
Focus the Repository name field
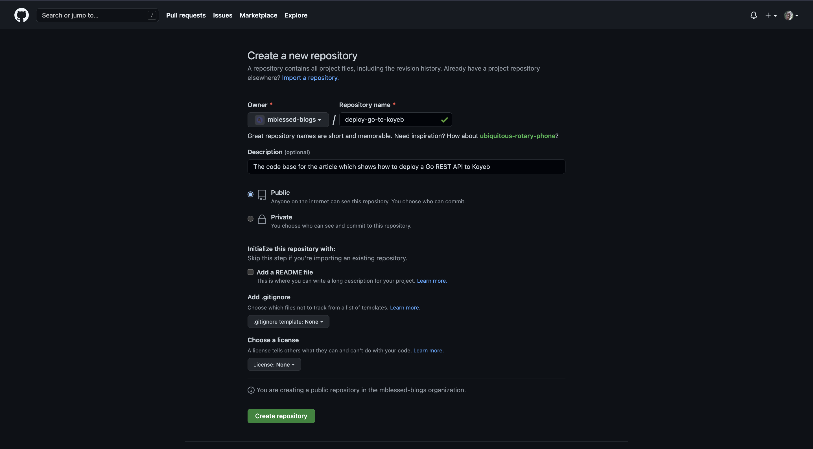click(x=395, y=120)
